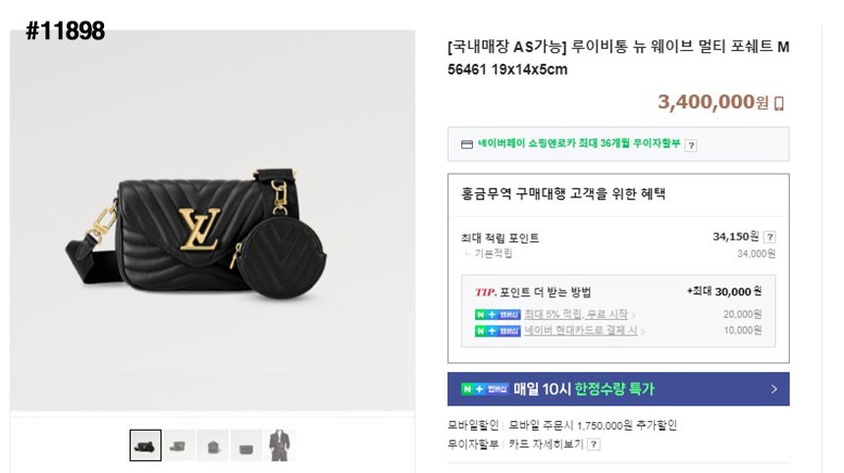Select the fourth product thumbnail
Image resolution: width=844 pixels, height=473 pixels.
click(246, 446)
